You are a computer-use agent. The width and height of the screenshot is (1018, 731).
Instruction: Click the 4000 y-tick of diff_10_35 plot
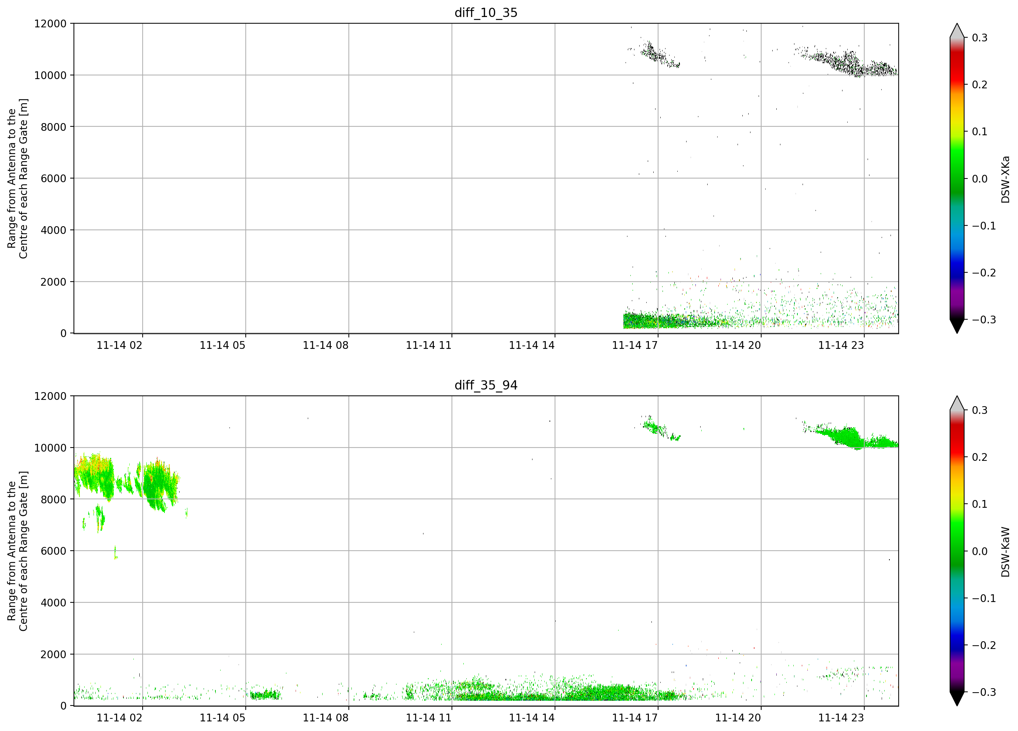point(54,230)
